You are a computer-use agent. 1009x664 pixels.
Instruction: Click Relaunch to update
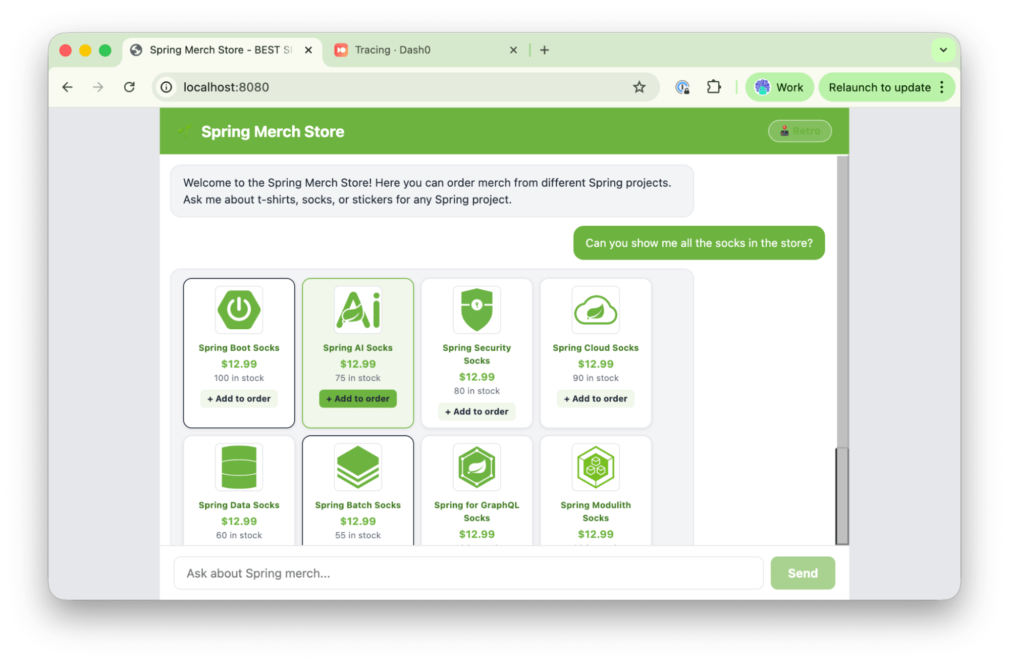[x=879, y=87]
